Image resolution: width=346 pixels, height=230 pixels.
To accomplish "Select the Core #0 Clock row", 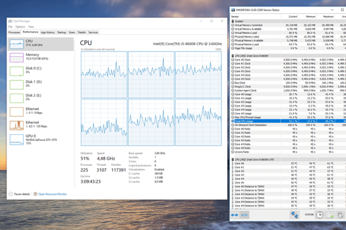I will (288, 60).
